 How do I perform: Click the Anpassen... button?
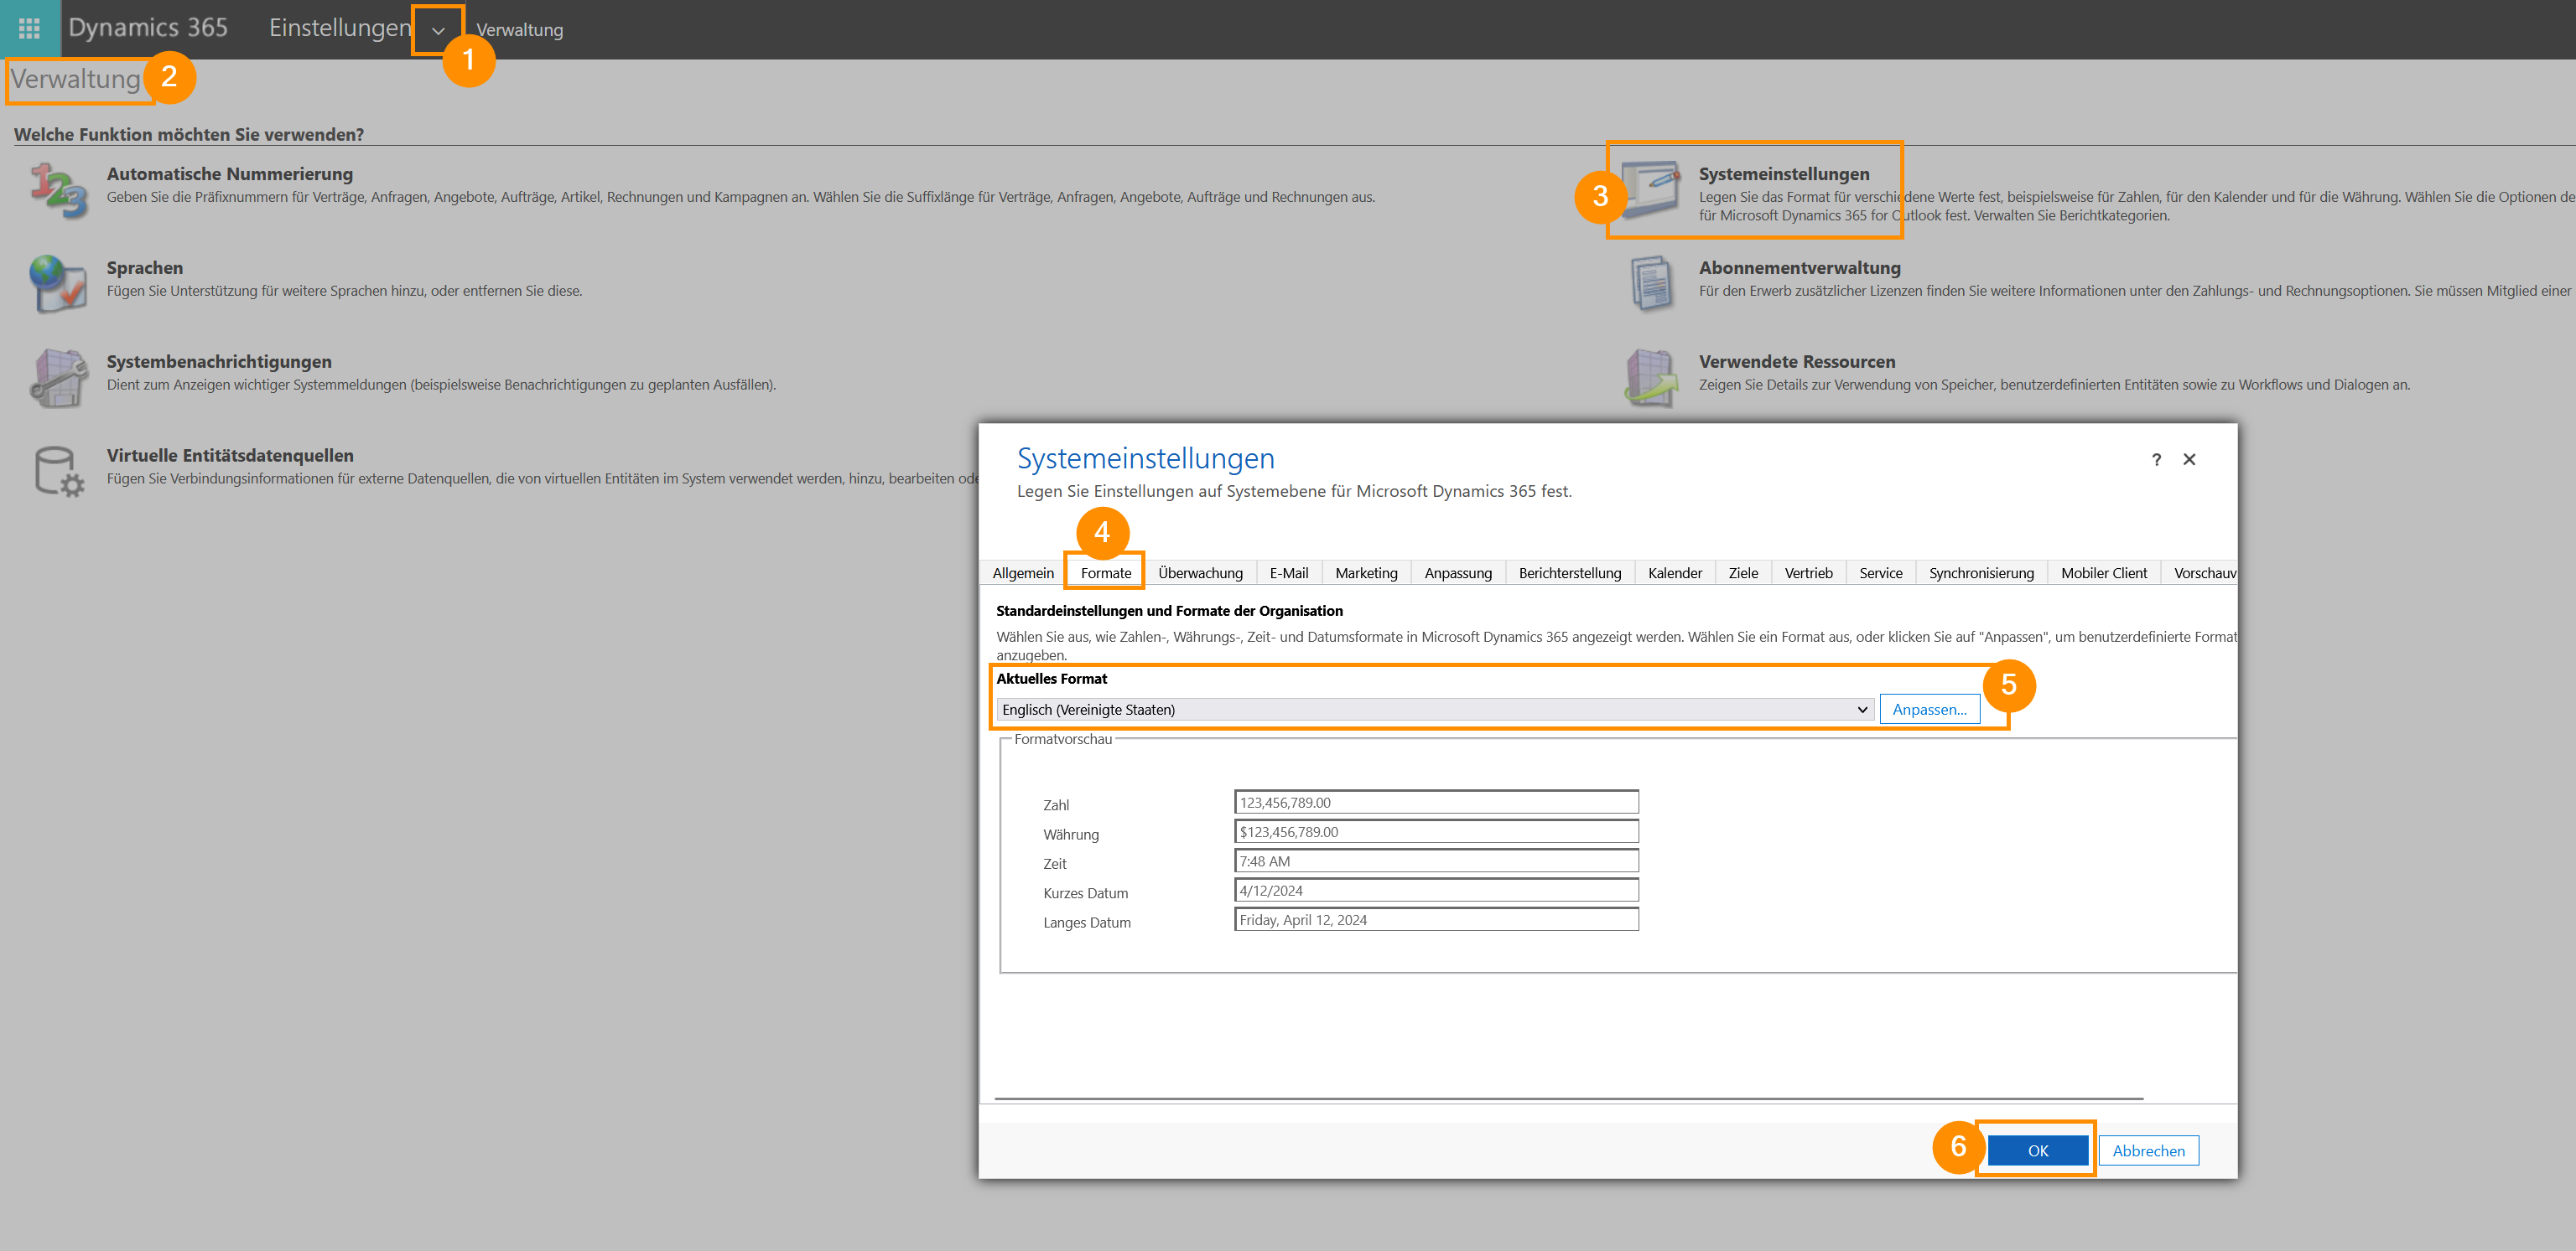point(1929,710)
